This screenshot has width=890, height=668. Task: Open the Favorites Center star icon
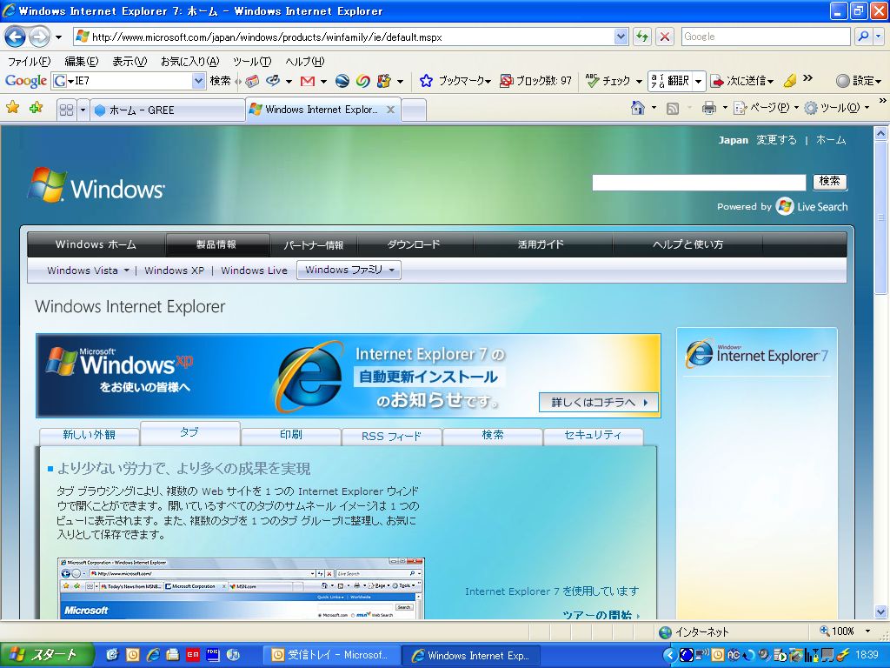click(12, 107)
